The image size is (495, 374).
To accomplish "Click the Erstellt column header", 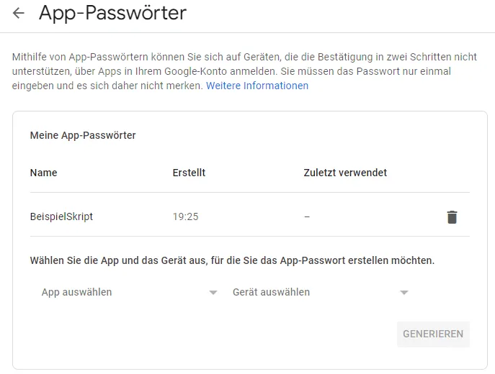I will [189, 173].
